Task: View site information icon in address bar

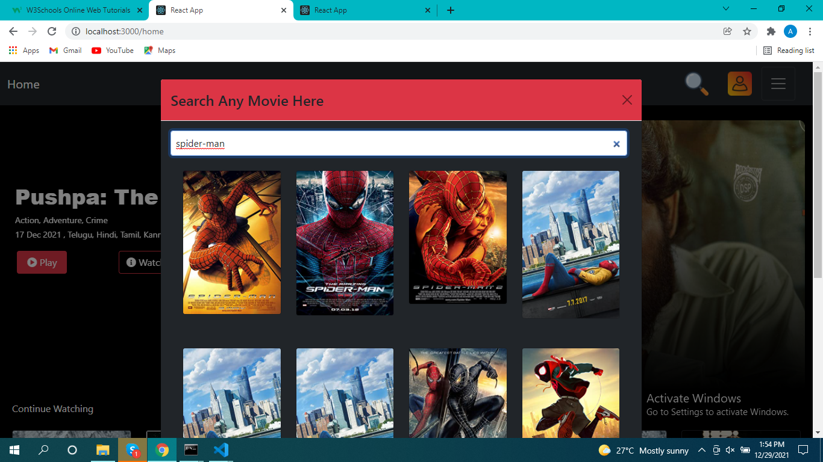Action: [x=76, y=31]
